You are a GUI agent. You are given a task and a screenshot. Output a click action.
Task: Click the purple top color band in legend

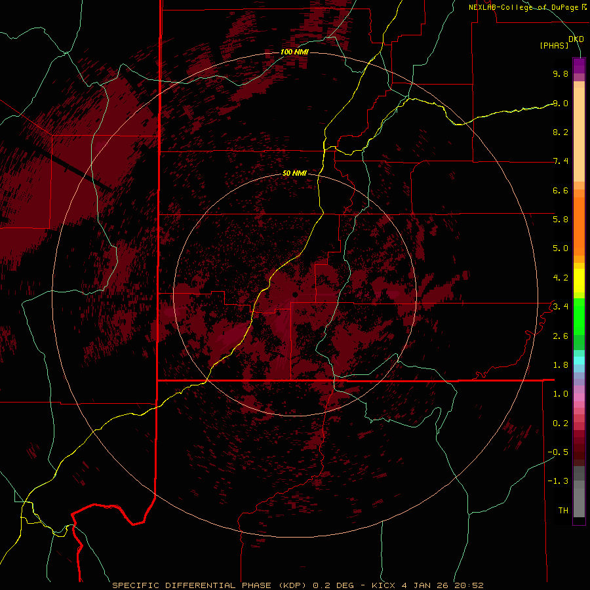click(579, 66)
